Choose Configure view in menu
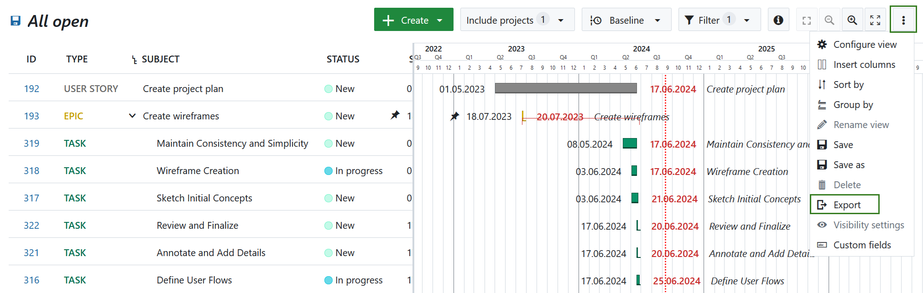Image resolution: width=923 pixels, height=293 pixels. tap(864, 45)
